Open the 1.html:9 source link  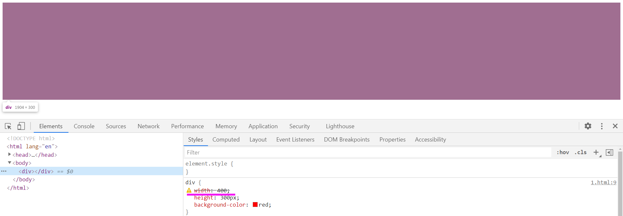pyautogui.click(x=604, y=183)
